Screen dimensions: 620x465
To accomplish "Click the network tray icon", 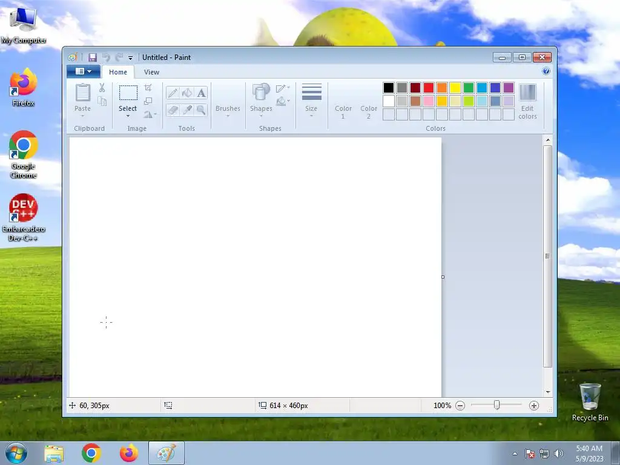I will click(544, 453).
